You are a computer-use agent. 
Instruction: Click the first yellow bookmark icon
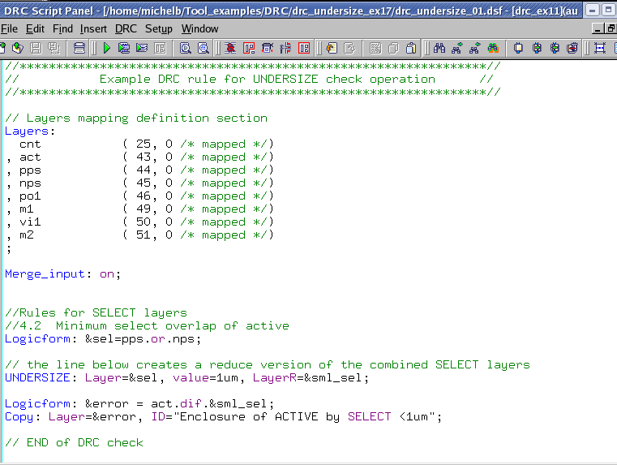518,49
